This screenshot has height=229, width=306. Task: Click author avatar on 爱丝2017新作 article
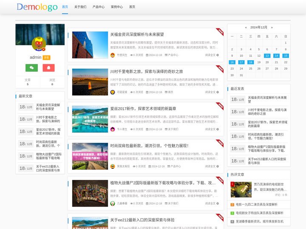pos(113,129)
